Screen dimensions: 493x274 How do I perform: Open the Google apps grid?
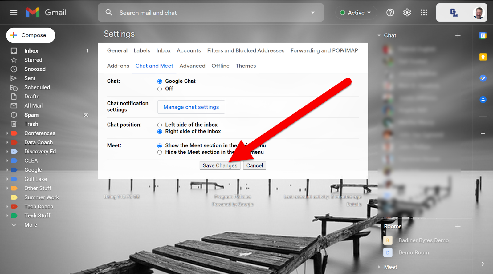(424, 13)
